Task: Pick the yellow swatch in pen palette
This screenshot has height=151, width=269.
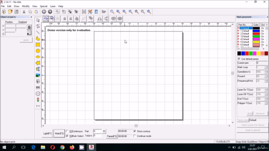Action: click(258, 53)
